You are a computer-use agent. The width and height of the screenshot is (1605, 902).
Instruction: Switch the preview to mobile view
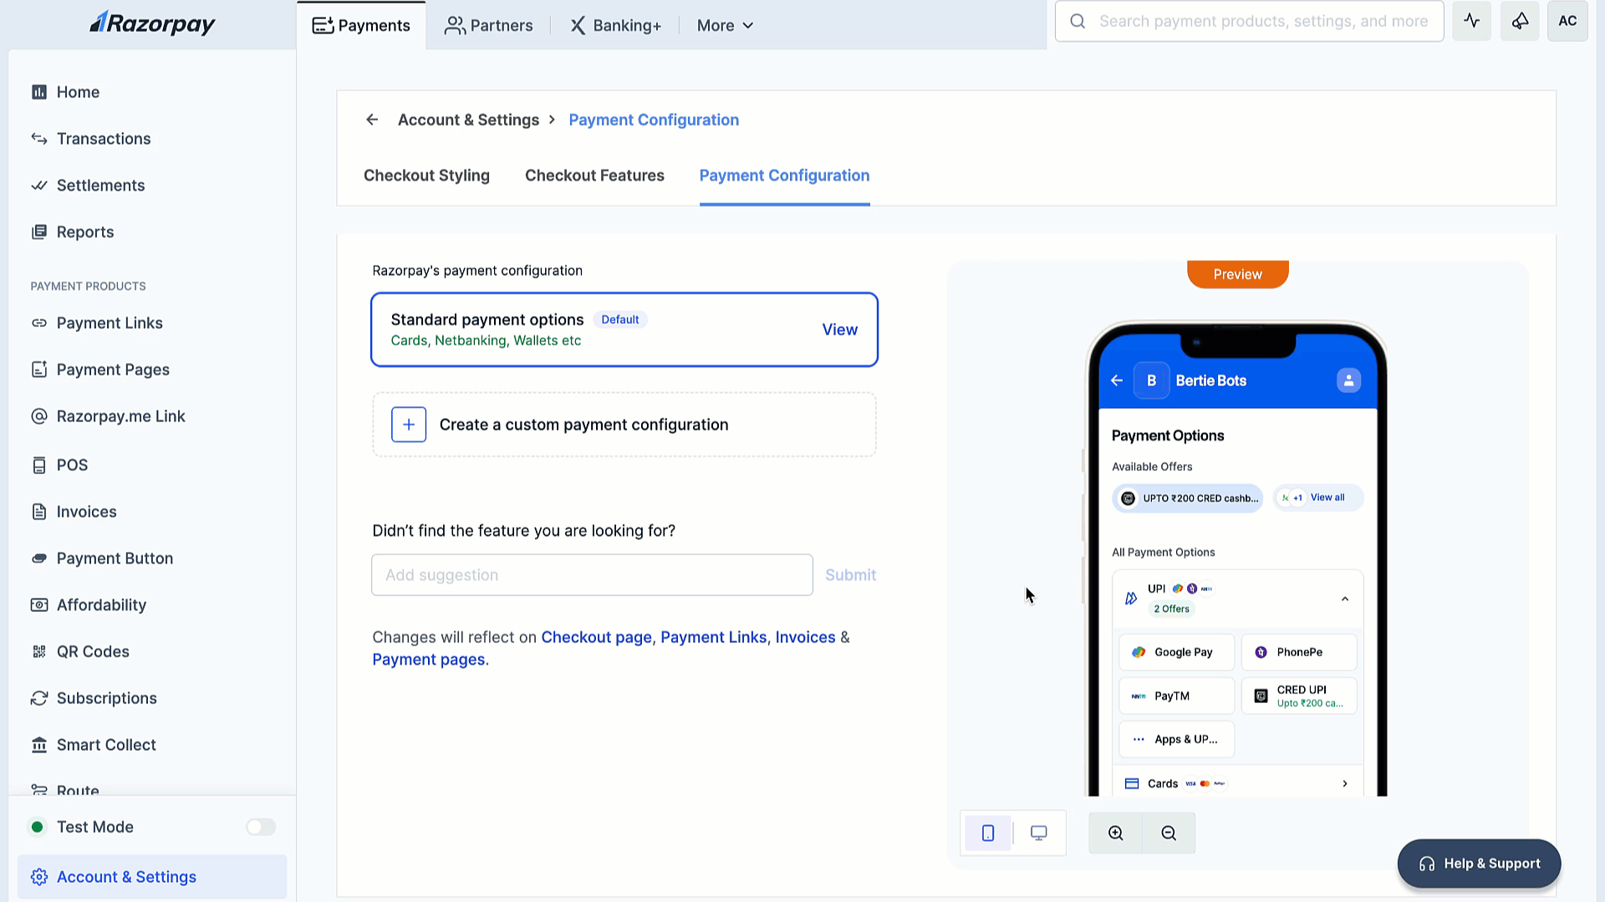[x=988, y=833]
